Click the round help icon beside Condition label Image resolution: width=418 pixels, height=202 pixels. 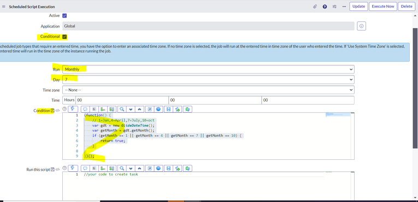tap(64, 109)
